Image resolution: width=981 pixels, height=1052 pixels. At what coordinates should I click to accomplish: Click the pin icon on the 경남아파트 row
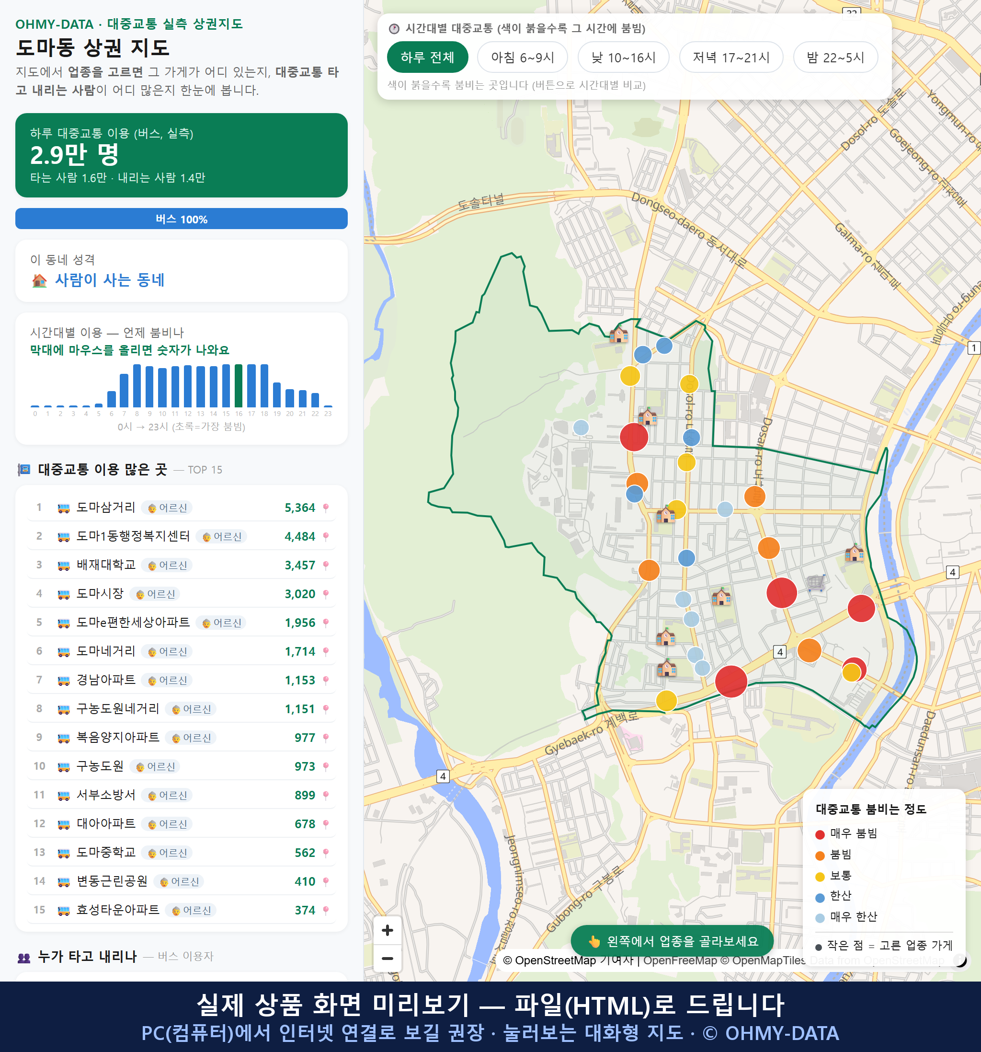(326, 681)
